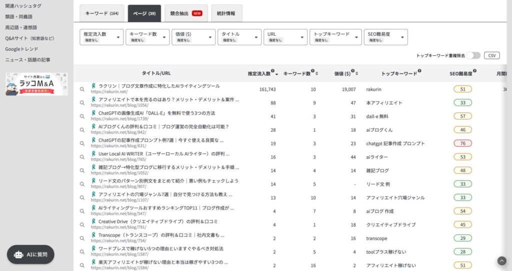This screenshot has height=271, width=512.
Task: Click magnifier icon for Transcope row
Action: pyautogui.click(x=82, y=239)
